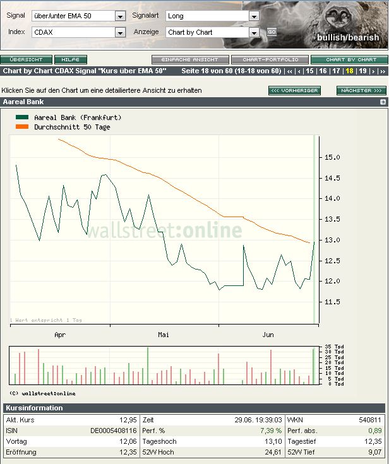The image size is (389, 464).
Task: Select current page 18 link
Action: pos(349,71)
